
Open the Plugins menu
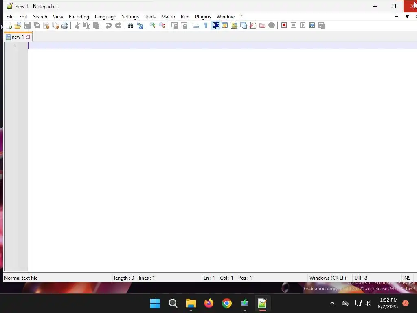coord(203,16)
